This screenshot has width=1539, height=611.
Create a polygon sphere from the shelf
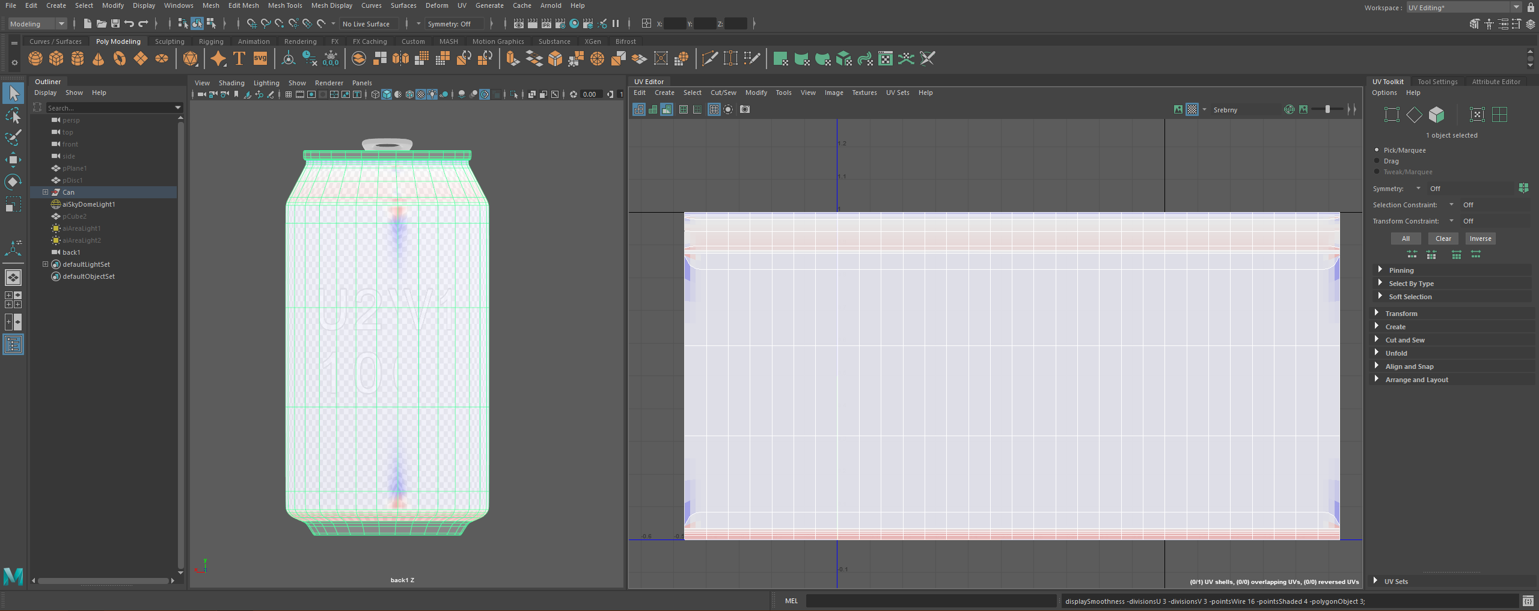coord(35,58)
